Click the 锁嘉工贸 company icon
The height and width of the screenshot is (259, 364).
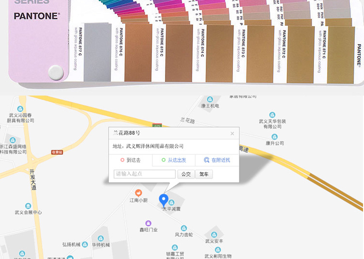175,247
